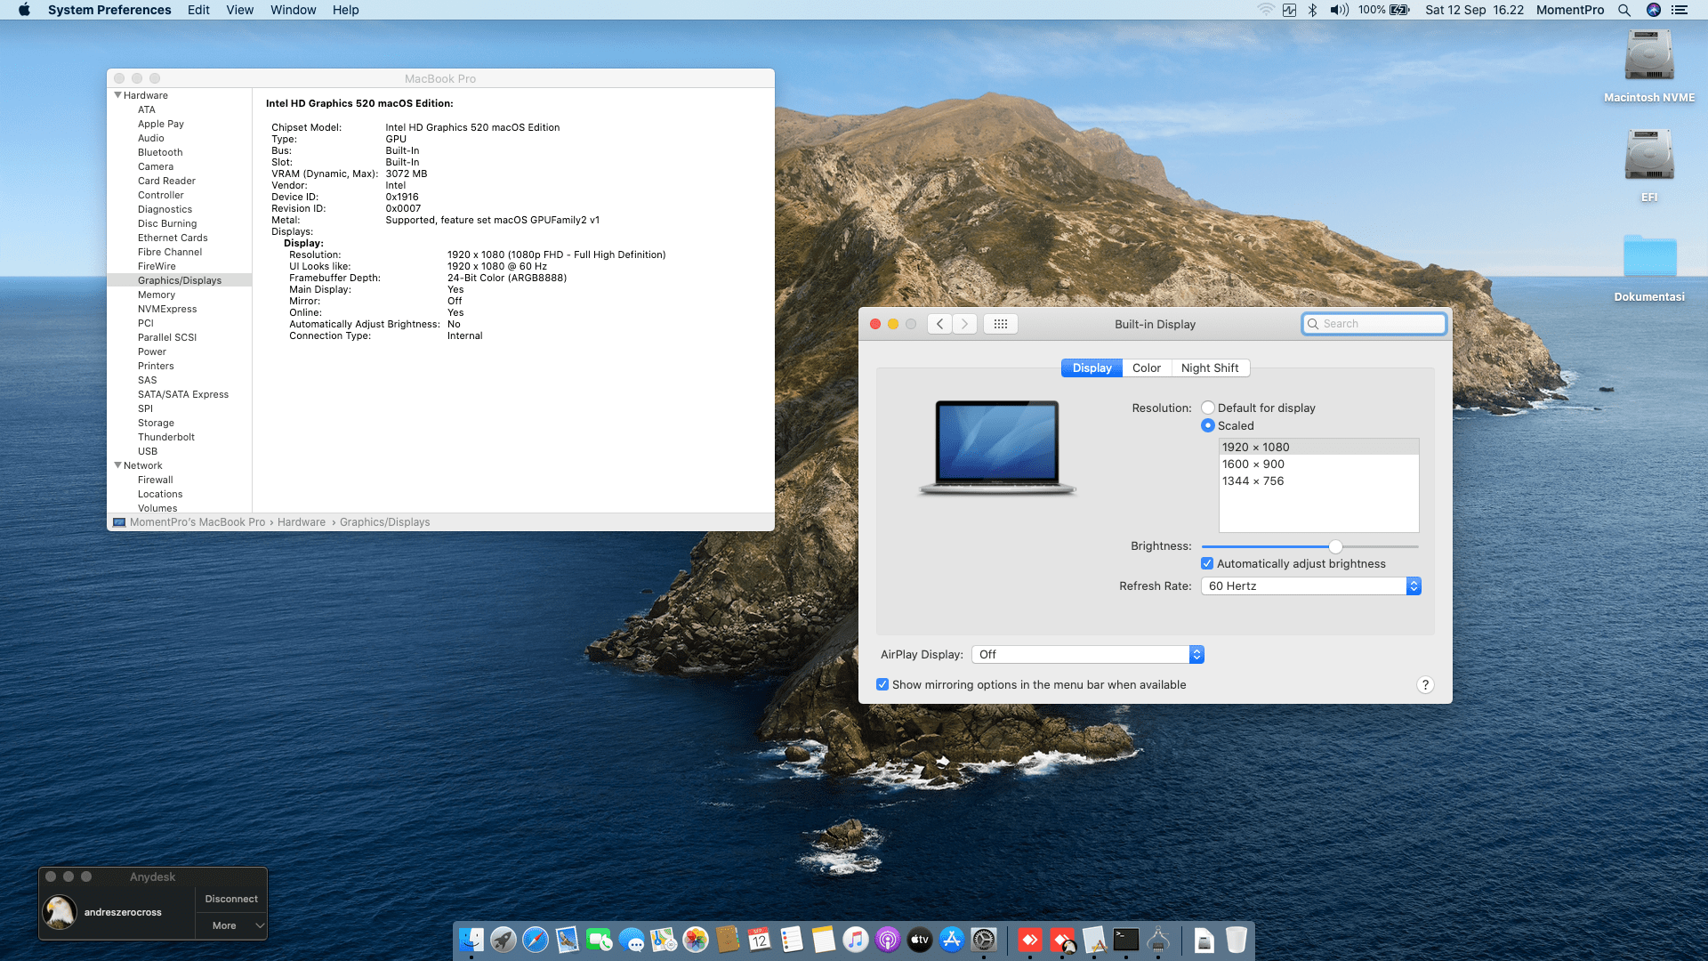Image resolution: width=1708 pixels, height=961 pixels.
Task: Toggle Automatically adjust brightness checkbox
Action: click(x=1207, y=563)
